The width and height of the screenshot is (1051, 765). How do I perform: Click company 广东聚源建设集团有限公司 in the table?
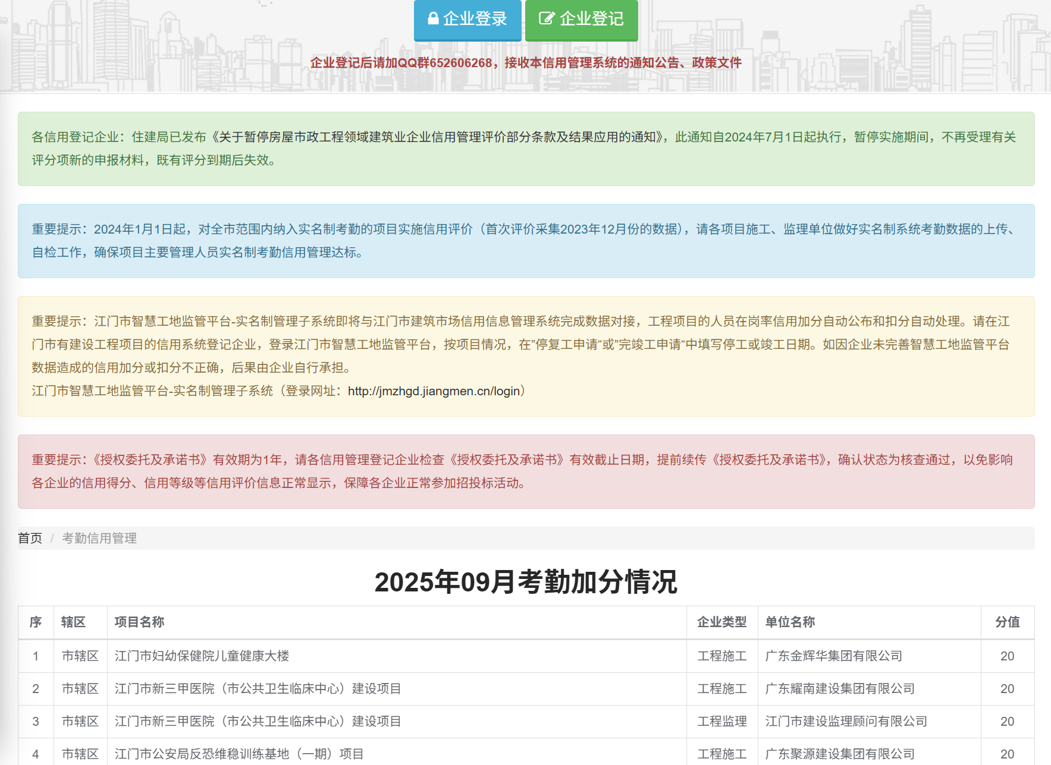pos(840,754)
